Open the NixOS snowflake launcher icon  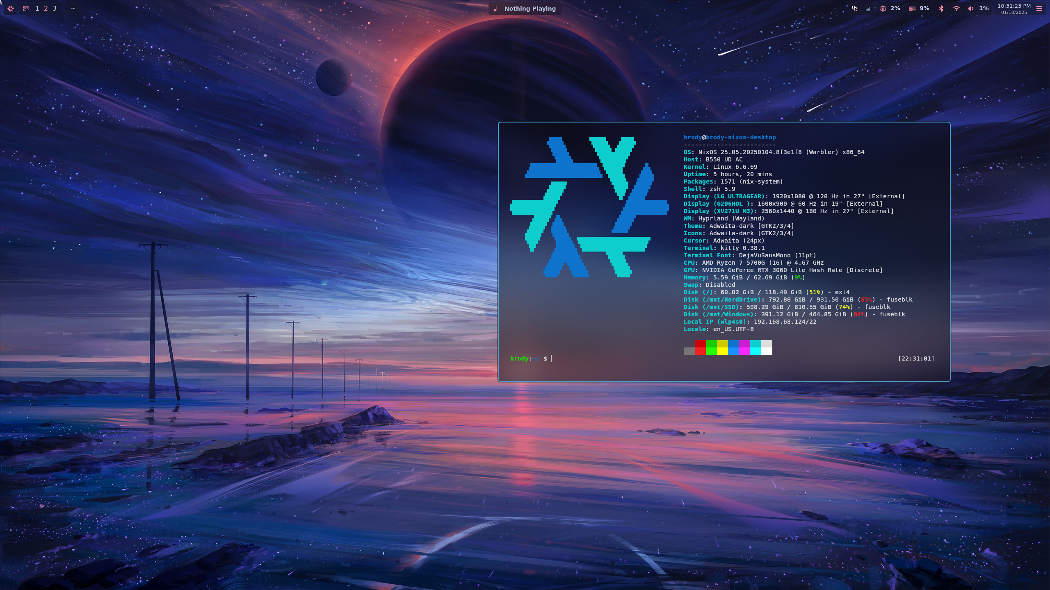11,9
